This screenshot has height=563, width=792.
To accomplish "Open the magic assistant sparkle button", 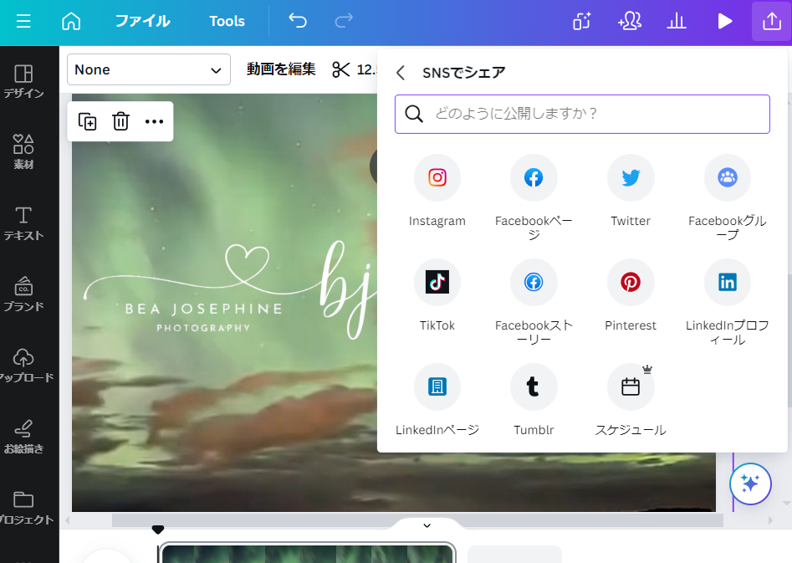I will 750,484.
